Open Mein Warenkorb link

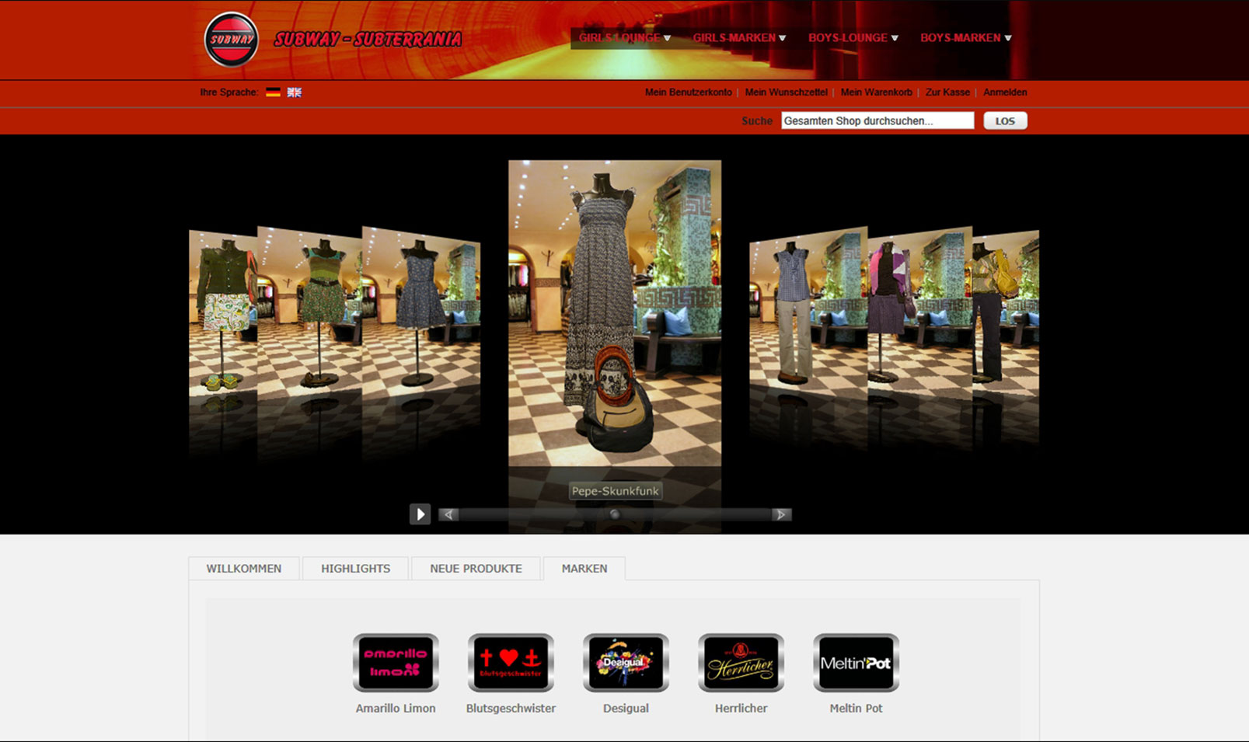coord(876,92)
